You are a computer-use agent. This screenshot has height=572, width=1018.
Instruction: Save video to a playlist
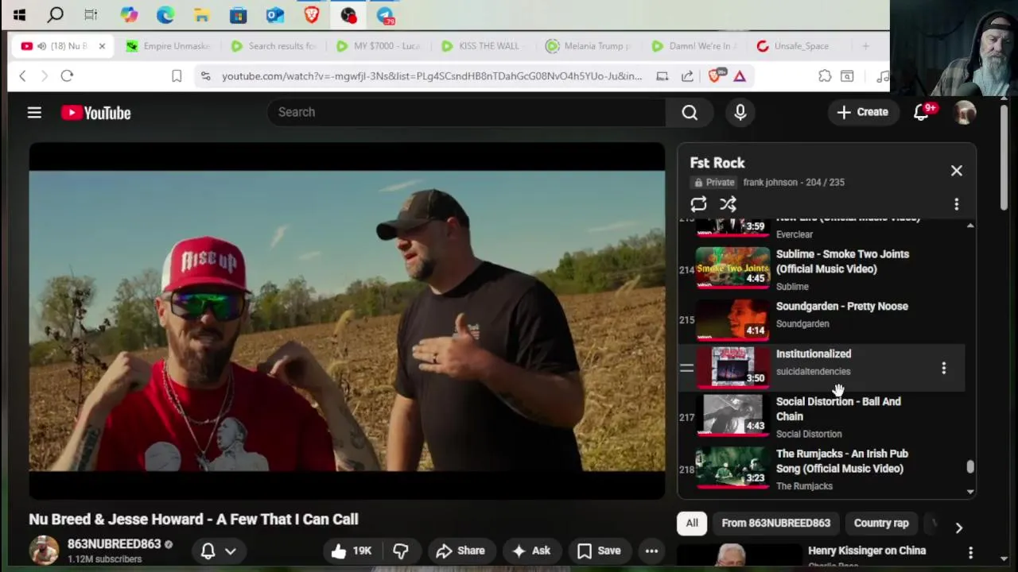click(599, 551)
